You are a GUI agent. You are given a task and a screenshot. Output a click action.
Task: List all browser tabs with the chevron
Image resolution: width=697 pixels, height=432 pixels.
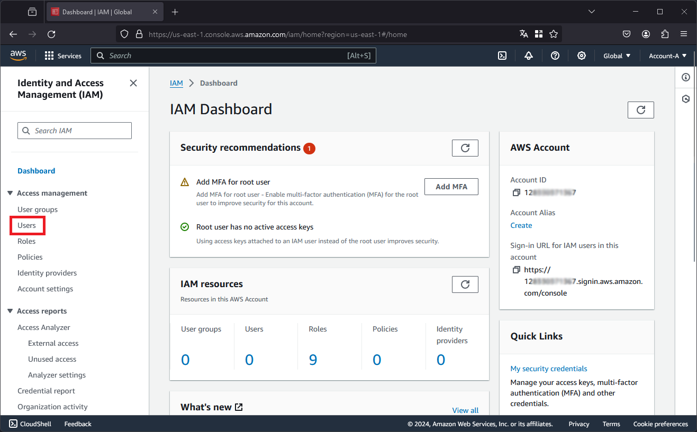(592, 12)
